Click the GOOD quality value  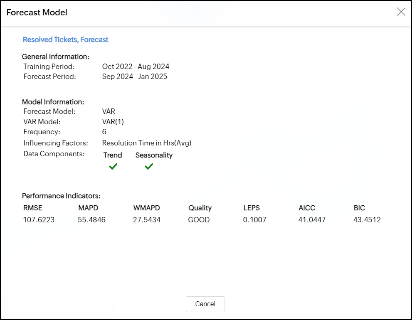(199, 220)
